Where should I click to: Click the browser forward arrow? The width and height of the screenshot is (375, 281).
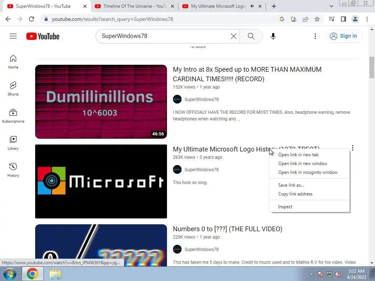click(20, 19)
